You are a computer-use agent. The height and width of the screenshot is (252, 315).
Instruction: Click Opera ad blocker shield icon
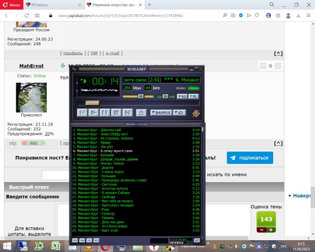pos(241,15)
